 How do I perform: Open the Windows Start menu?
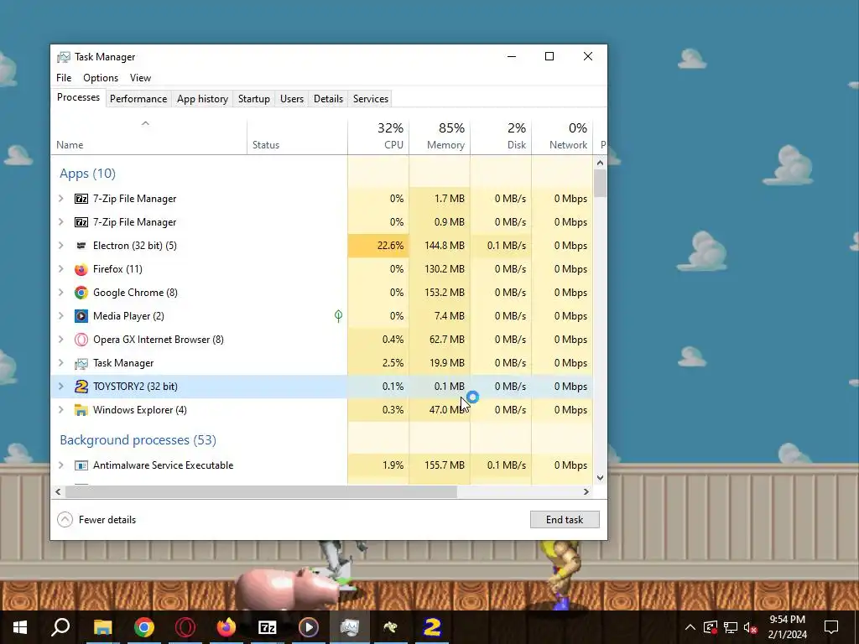(20, 627)
